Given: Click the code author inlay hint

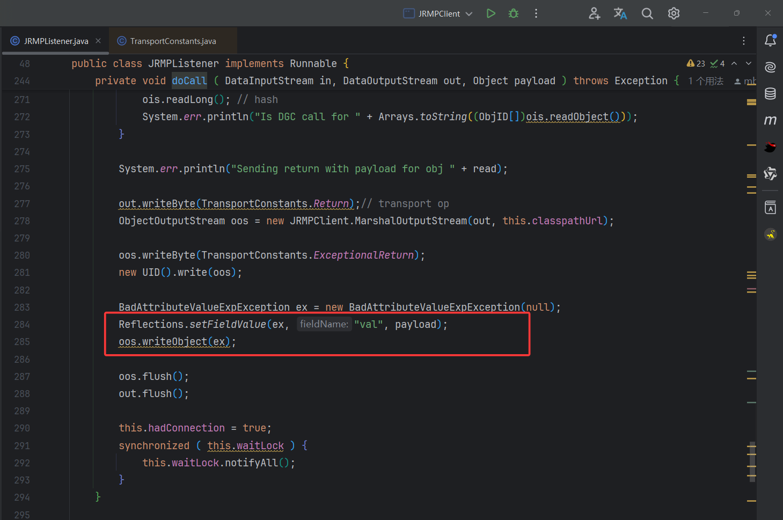Looking at the screenshot, I should tap(745, 81).
